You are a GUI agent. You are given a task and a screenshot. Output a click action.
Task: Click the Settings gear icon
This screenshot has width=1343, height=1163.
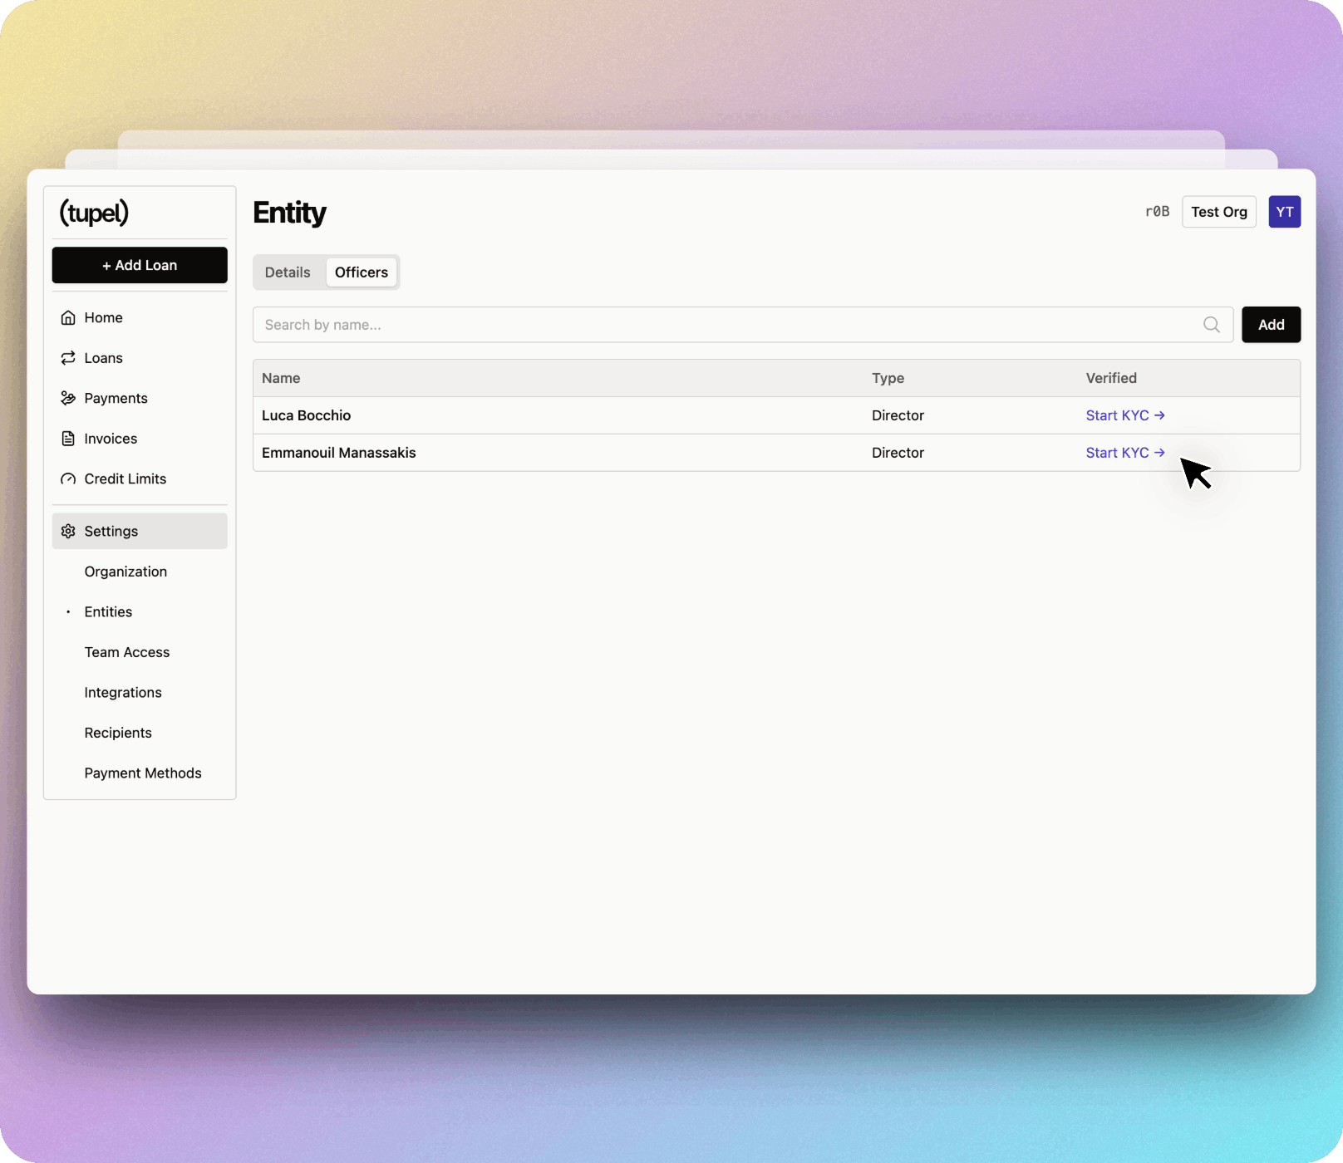[x=68, y=532]
